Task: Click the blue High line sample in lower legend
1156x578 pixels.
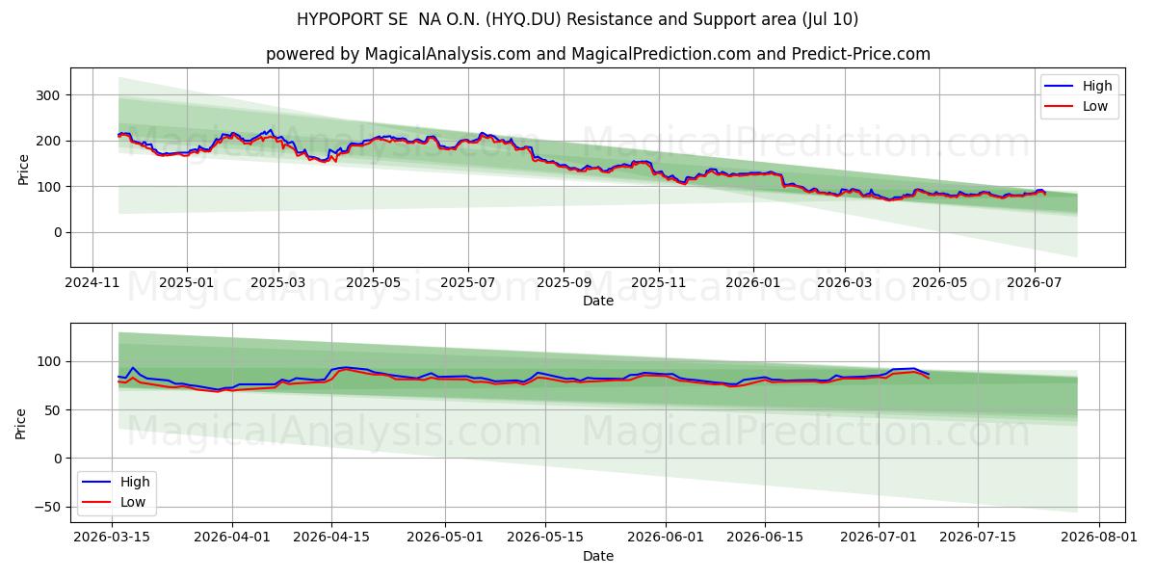Action: tap(96, 483)
